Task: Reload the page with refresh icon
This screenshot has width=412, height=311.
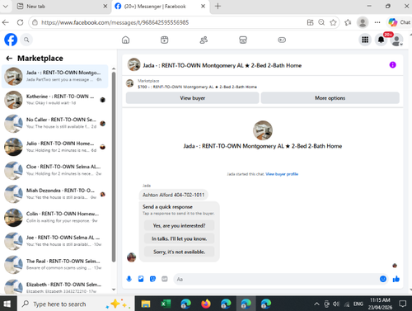Action: [x=20, y=22]
